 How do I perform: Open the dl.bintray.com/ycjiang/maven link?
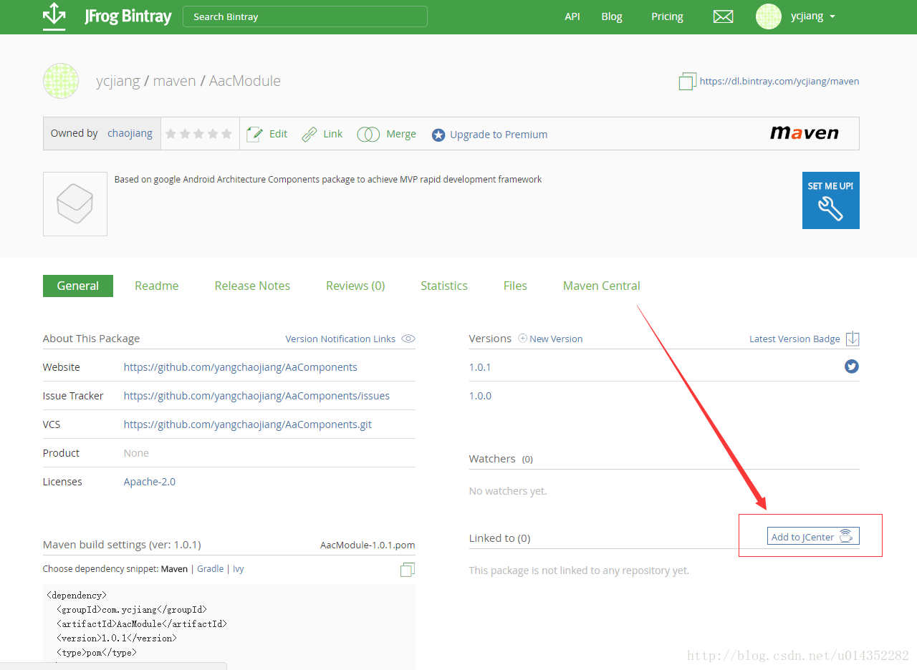pos(779,81)
